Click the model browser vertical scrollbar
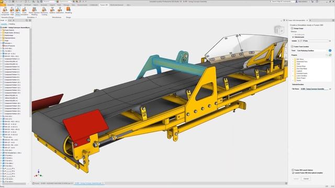This screenshot has width=335, height=188. (x=30, y=73)
